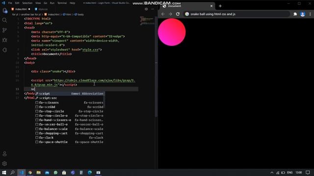Click the browser back arrow

click(163, 14)
